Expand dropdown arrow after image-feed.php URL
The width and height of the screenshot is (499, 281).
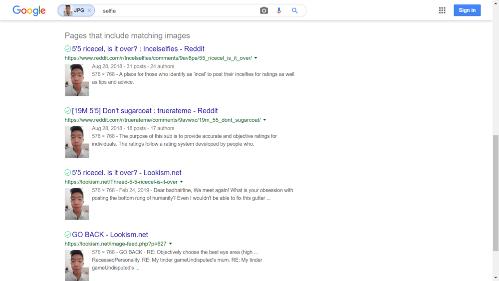[x=171, y=244]
